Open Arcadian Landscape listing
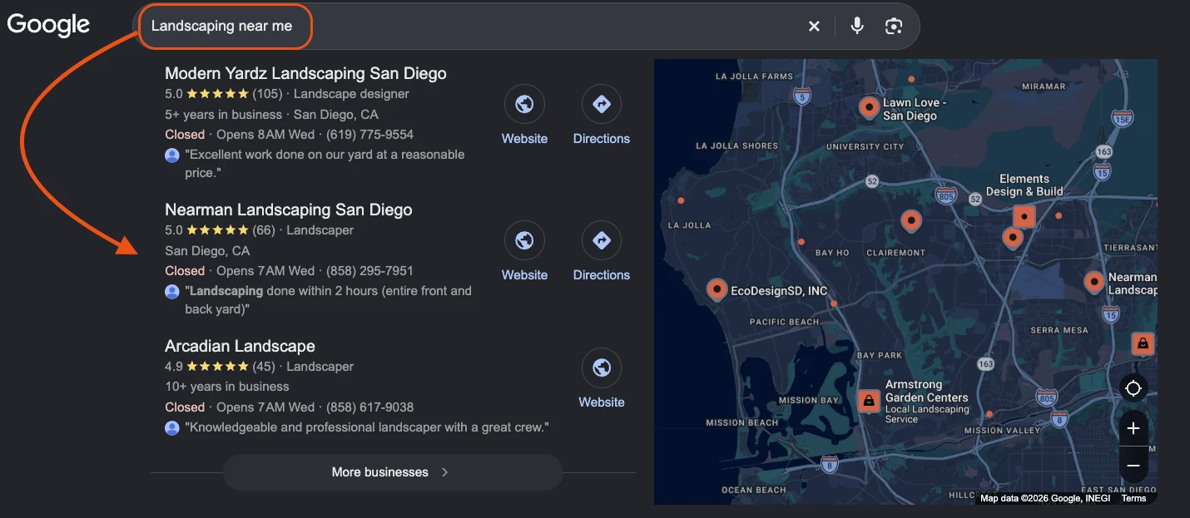The height and width of the screenshot is (518, 1190). 240,346
